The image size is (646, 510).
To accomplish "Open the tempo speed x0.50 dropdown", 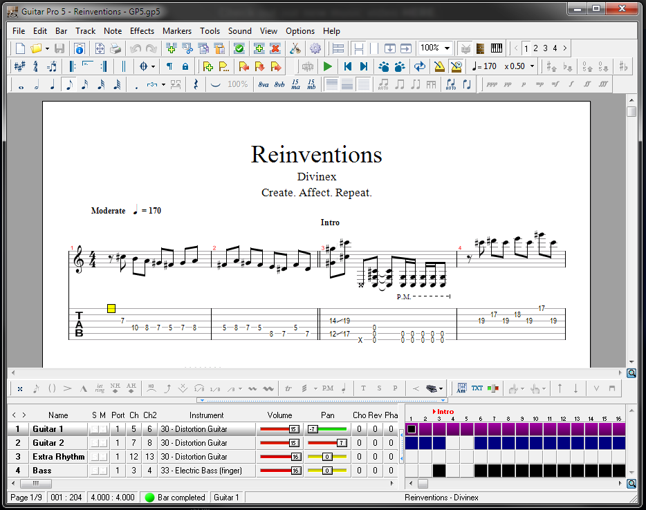I will click(532, 66).
